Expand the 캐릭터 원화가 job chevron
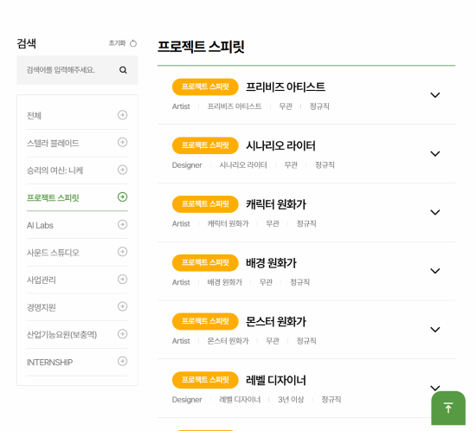 [435, 212]
